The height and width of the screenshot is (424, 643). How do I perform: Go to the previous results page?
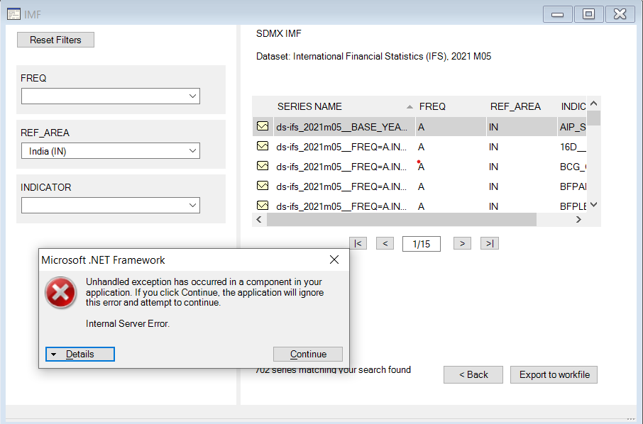pos(385,243)
